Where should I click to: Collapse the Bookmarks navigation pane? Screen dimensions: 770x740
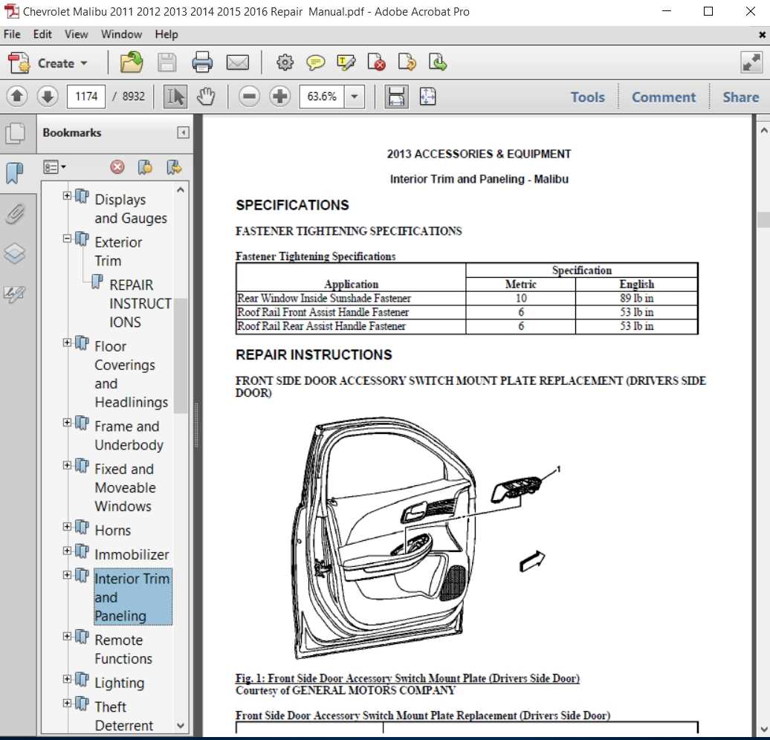click(x=183, y=132)
